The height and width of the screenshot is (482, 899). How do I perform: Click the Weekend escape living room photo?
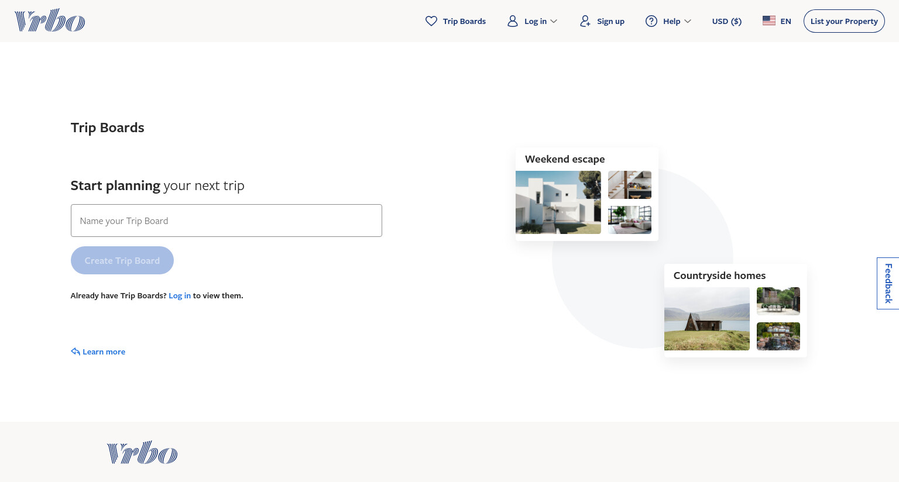pos(630,220)
